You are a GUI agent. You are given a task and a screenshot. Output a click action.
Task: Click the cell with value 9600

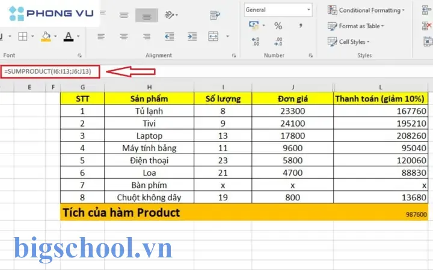pos(293,148)
